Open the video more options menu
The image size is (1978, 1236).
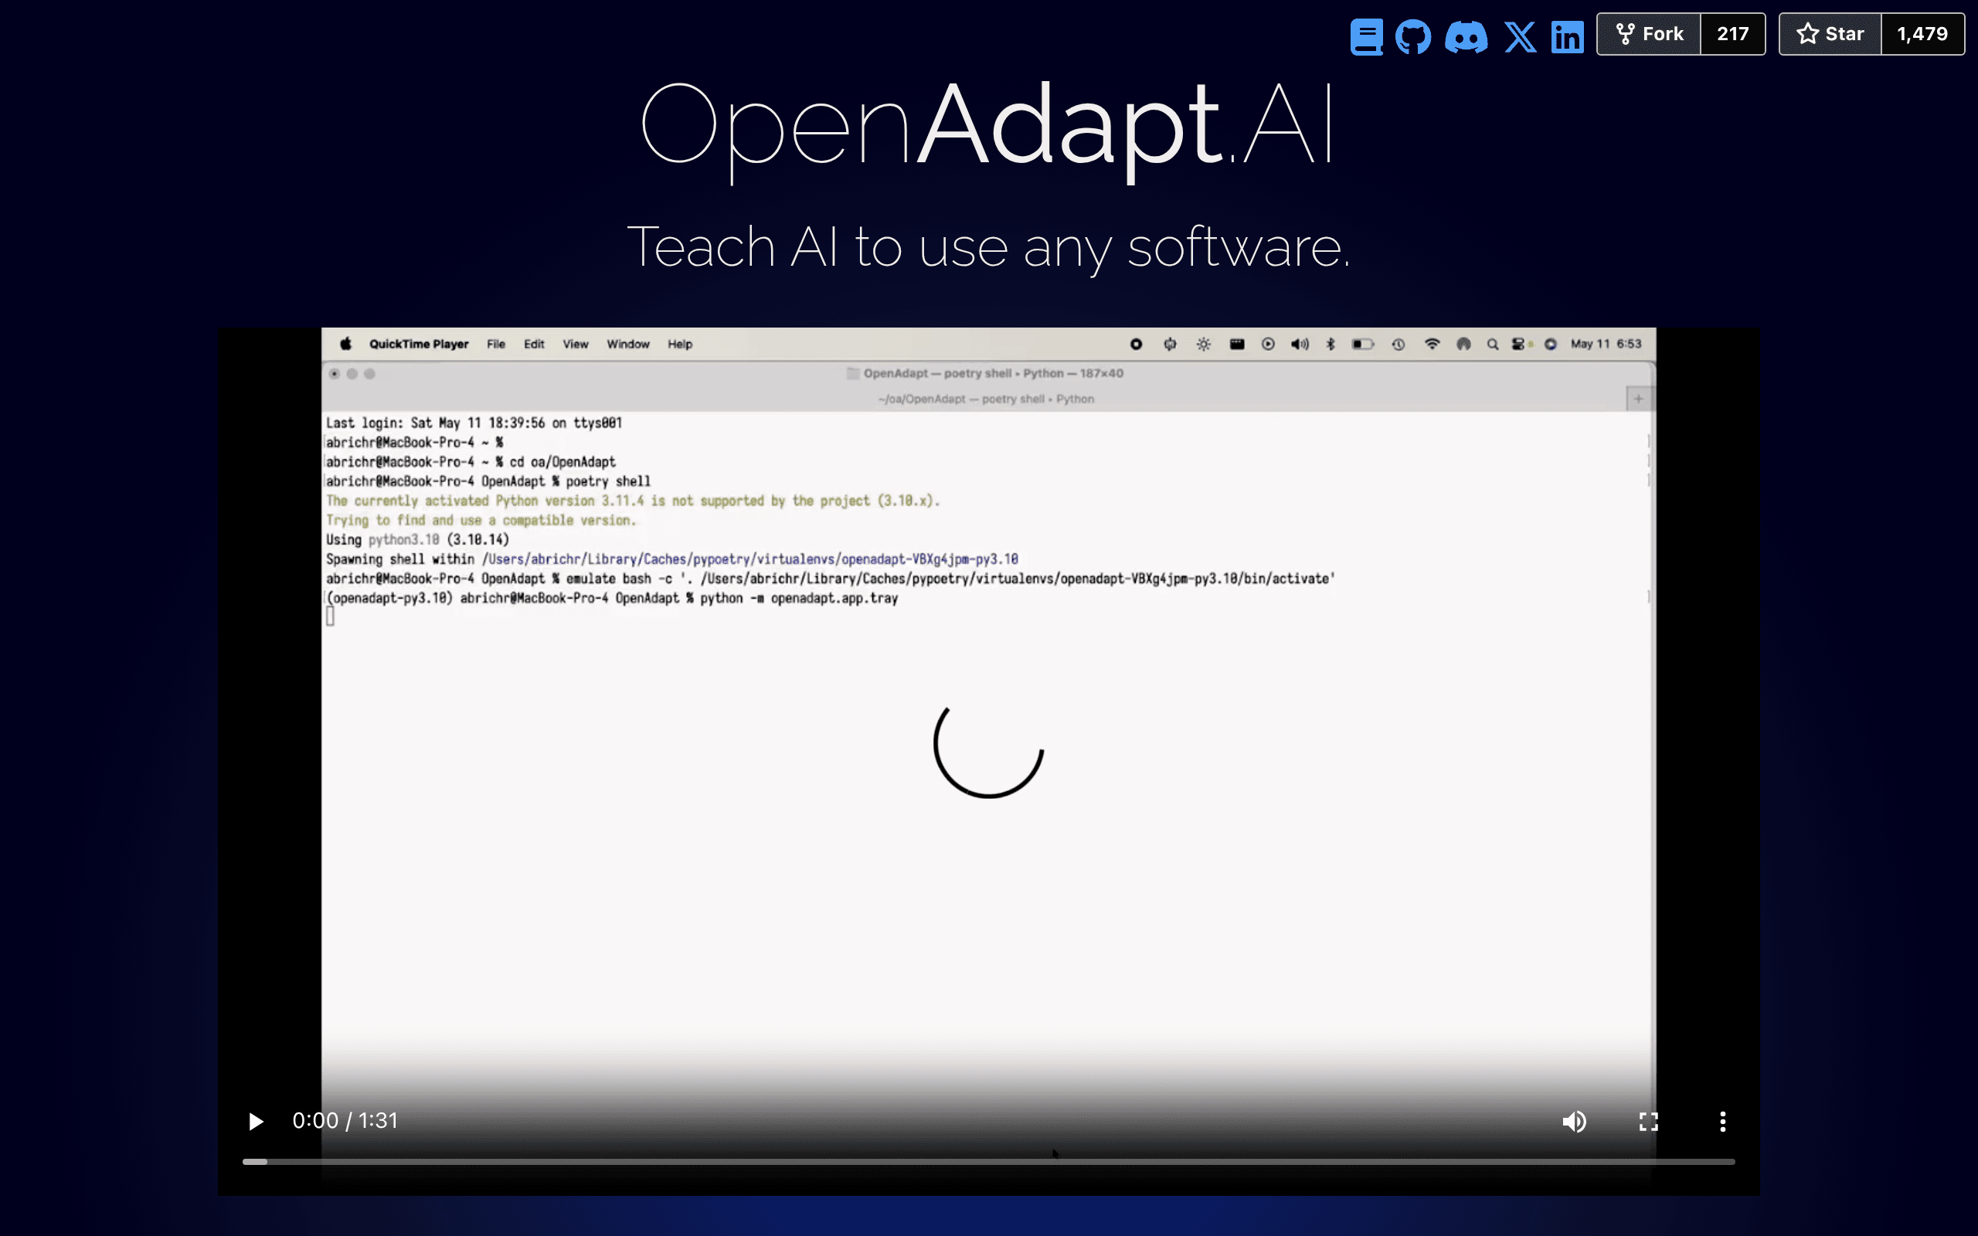(x=1723, y=1122)
